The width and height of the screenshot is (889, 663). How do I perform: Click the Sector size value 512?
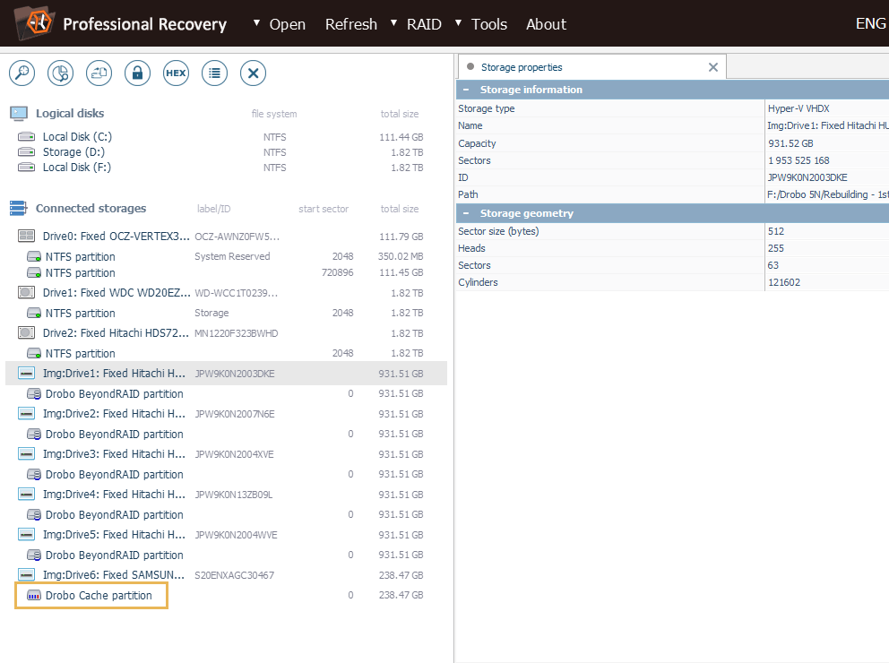click(775, 231)
